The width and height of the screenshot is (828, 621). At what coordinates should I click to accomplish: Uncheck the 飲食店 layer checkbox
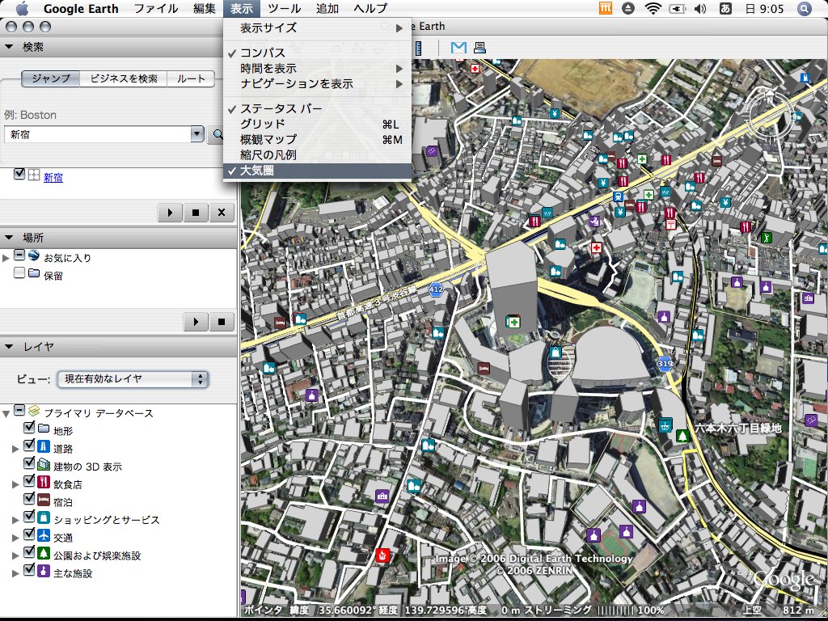(x=30, y=481)
